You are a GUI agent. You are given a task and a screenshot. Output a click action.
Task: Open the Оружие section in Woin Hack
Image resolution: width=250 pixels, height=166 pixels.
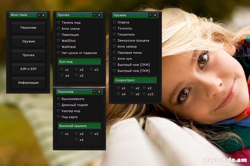click(x=28, y=41)
